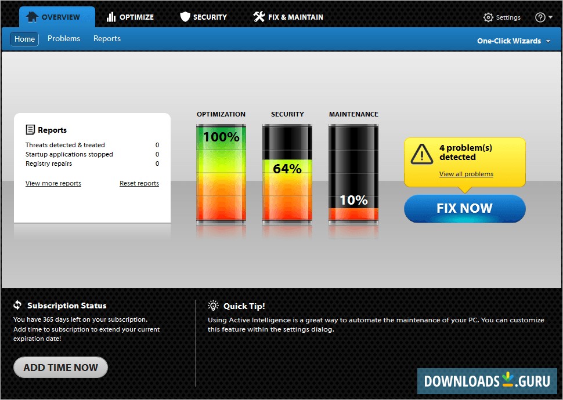
Task: Click Reset reports to clear statistics
Action: pos(139,183)
